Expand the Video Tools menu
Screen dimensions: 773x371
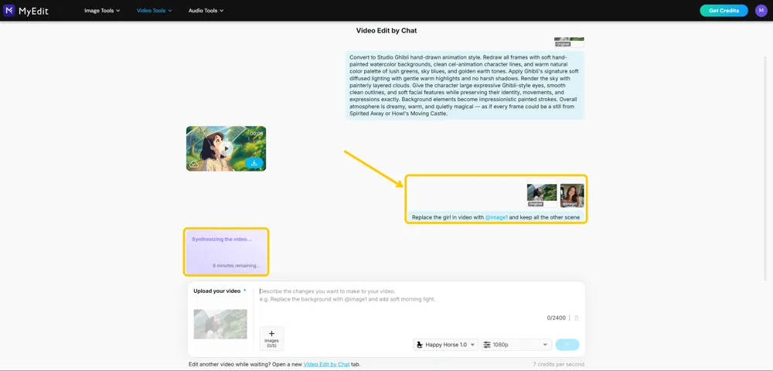coord(155,10)
